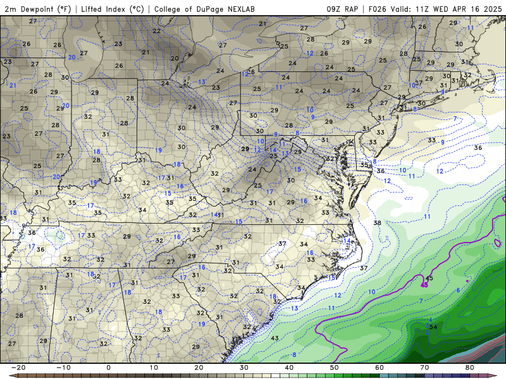Click the "-20" label on the color bar
This screenshot has width=506, height=379.
click(x=18, y=368)
